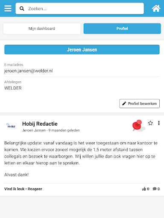Click the pencil icon in Profiel bewerken
Image resolution: width=164 pixels, height=218 pixels.
tap(124, 103)
